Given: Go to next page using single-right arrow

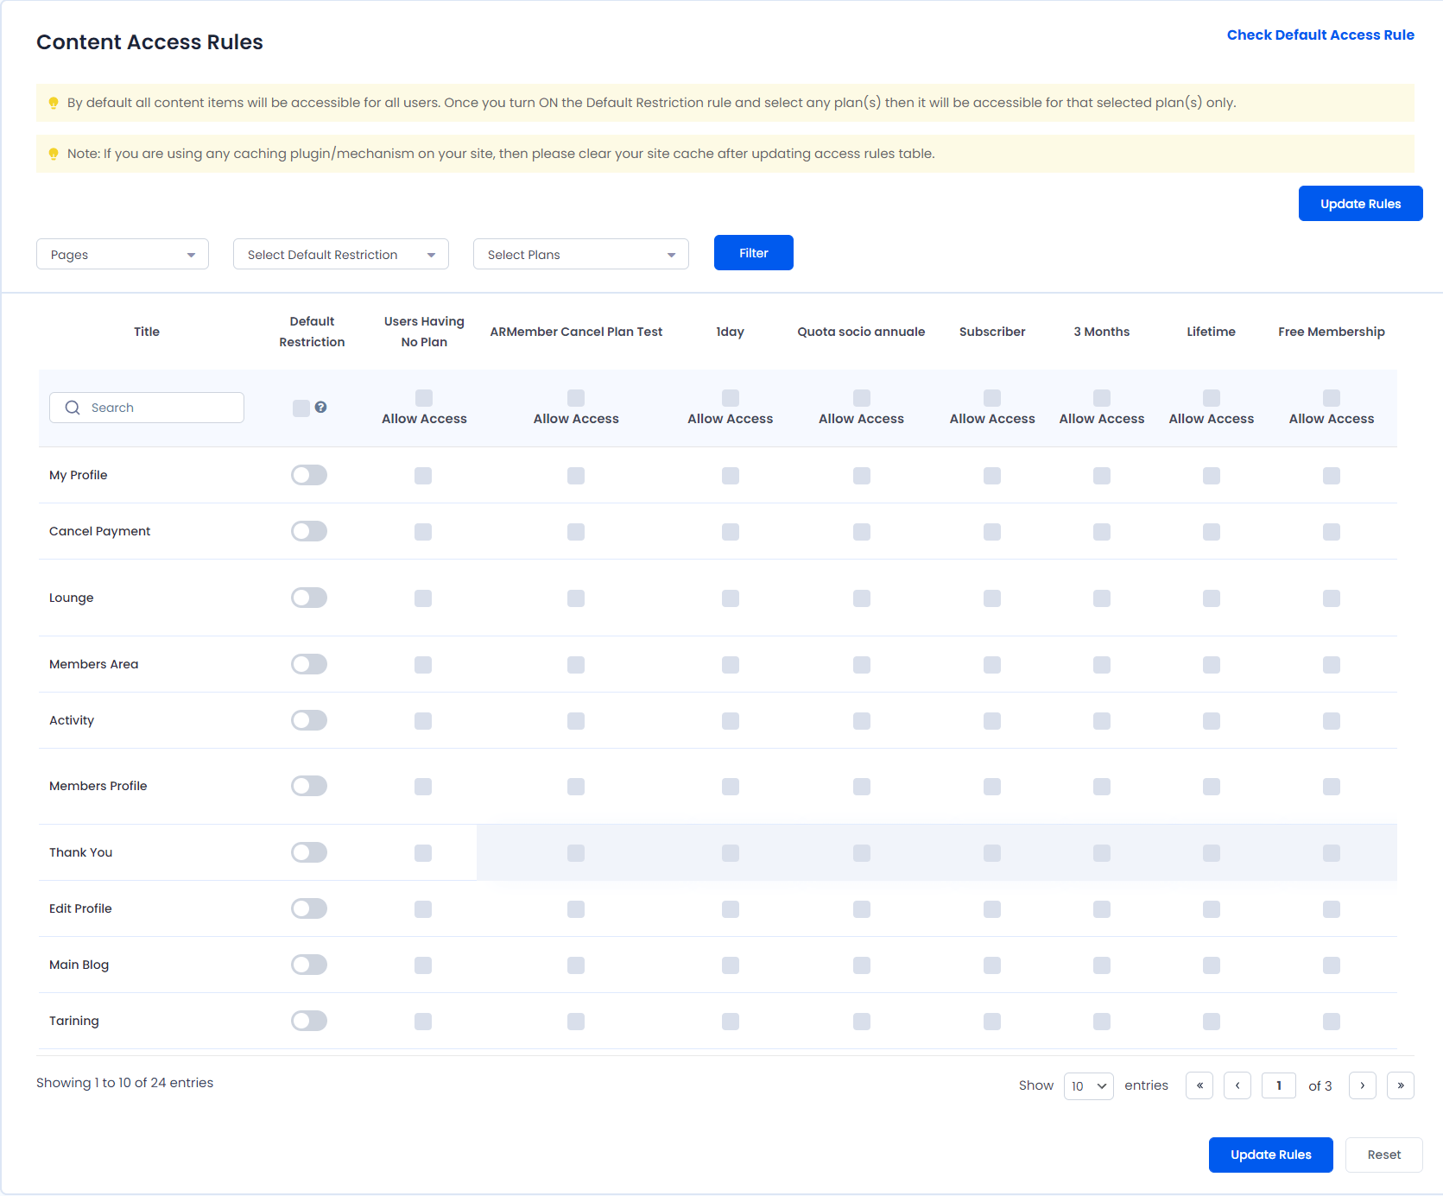Looking at the screenshot, I should tap(1363, 1085).
